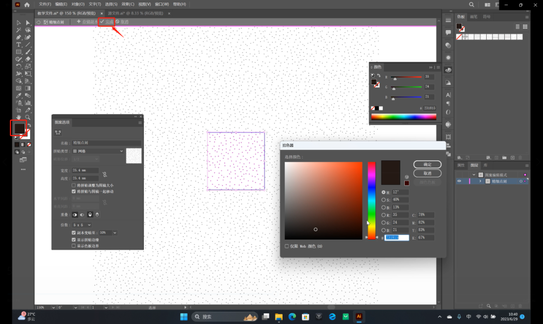543x324 pixels.
Task: Select the Artboard tool
Action: (19, 110)
